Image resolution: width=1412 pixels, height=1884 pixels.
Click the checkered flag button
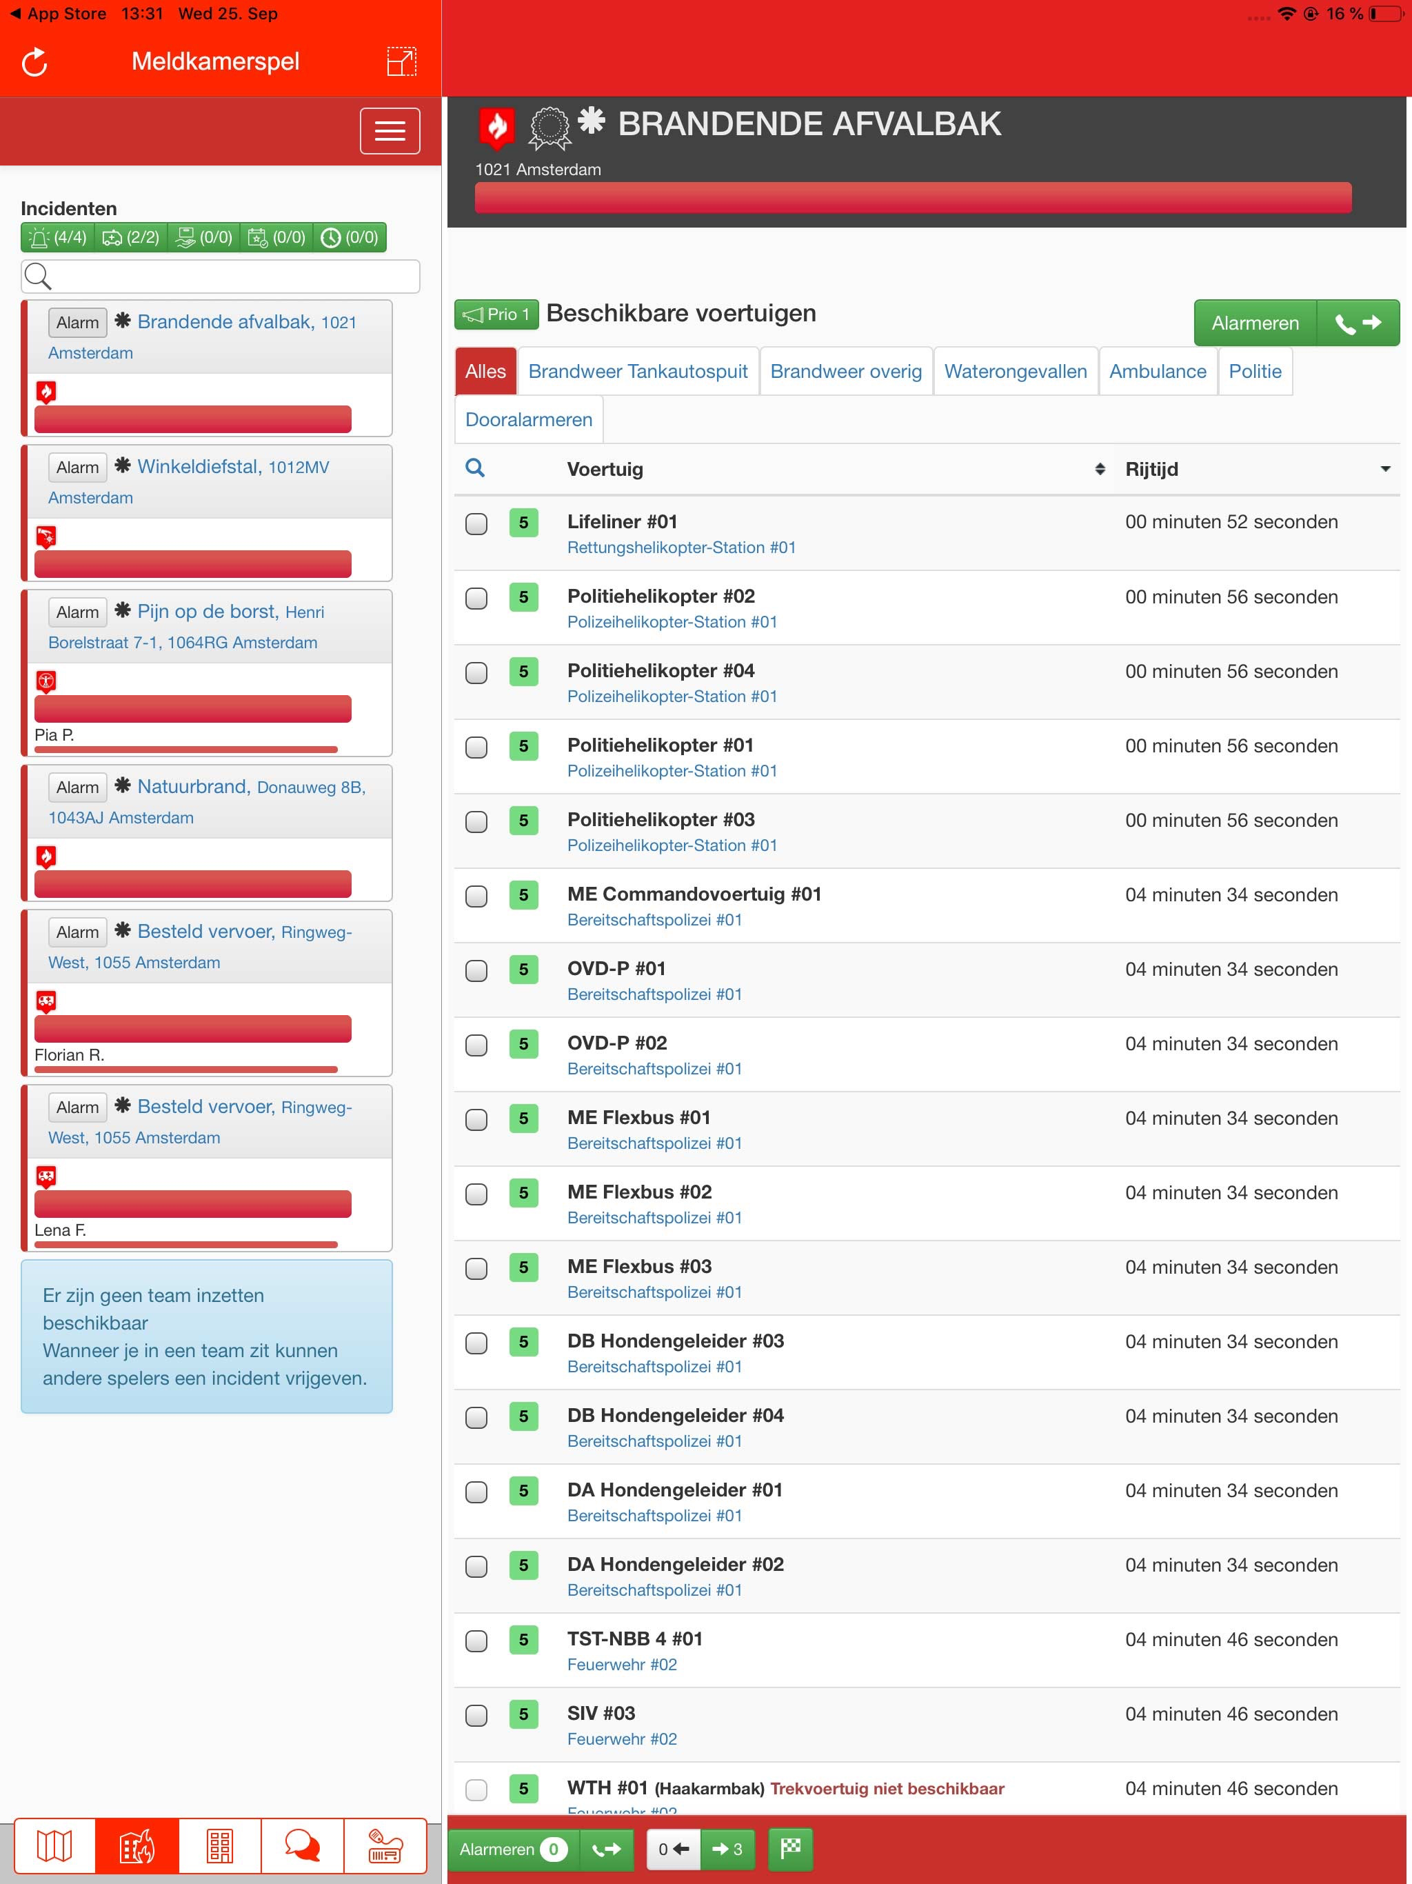(790, 1848)
